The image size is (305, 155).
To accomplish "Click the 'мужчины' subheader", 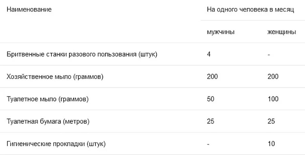I will pos(221,32).
